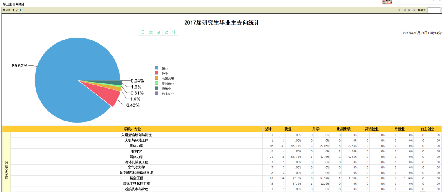Select the 航空器结构与适航技术 row name
This screenshot has height=192, width=442.
[136, 173]
